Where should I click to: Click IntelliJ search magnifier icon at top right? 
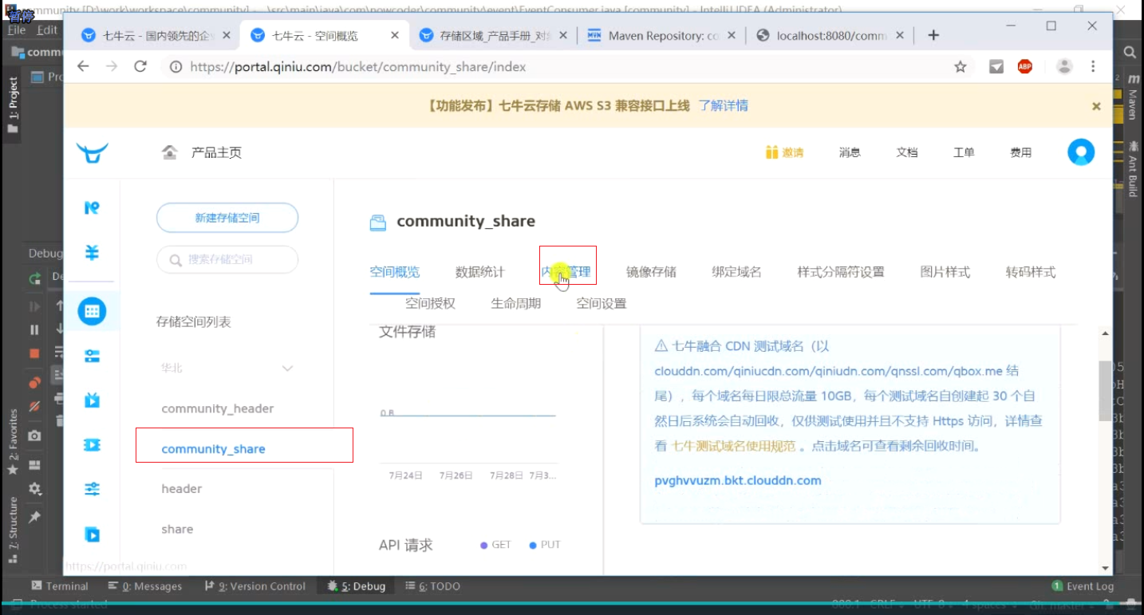1130,52
